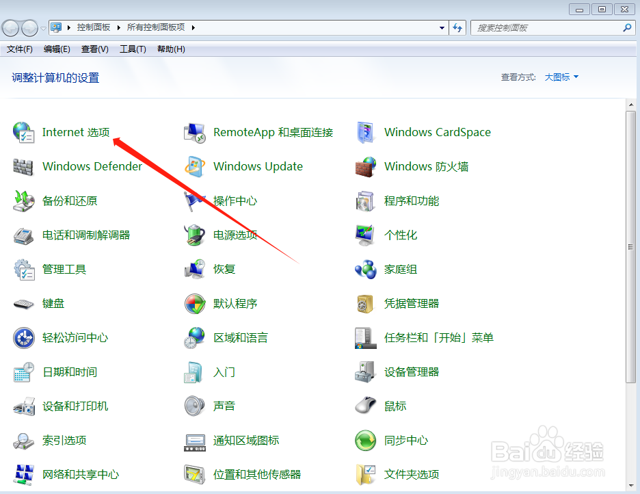The height and width of the screenshot is (494, 640).
Task: Expand the arrow after 所有控制面板项 breadcrumb
Action: pyautogui.click(x=194, y=28)
